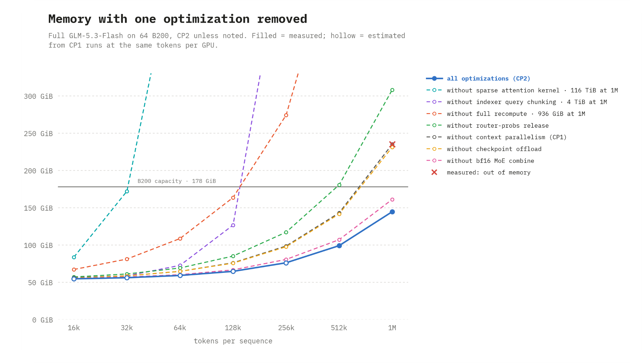Click the purple legend marker for indexer chunking

434,102
